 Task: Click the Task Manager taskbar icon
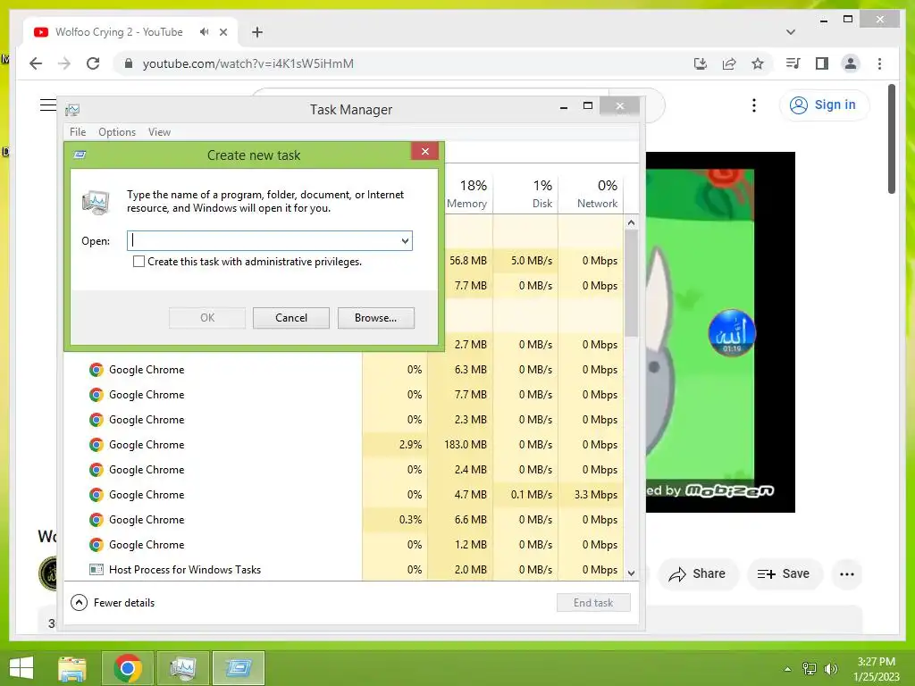pos(182,668)
